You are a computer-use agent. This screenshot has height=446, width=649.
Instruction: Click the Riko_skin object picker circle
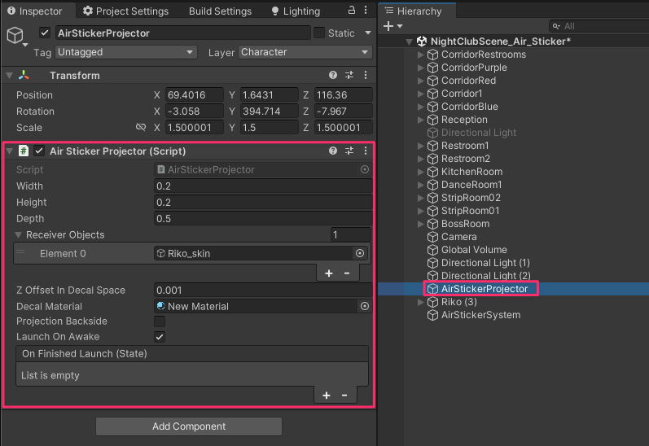click(360, 253)
